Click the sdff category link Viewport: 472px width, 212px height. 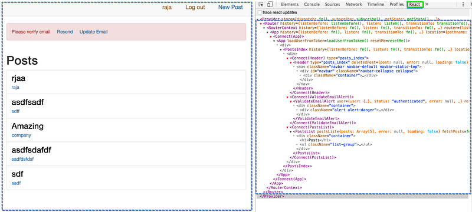tap(15, 111)
